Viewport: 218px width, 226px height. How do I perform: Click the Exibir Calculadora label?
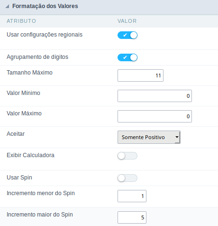coord(30,155)
